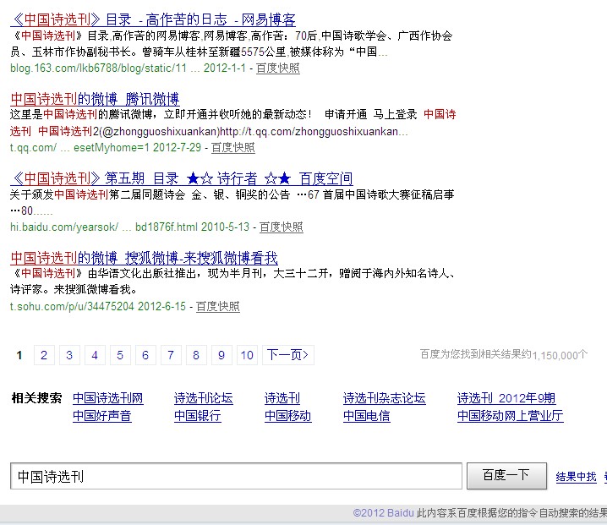
Task: Go to results page 9
Action: (x=221, y=355)
